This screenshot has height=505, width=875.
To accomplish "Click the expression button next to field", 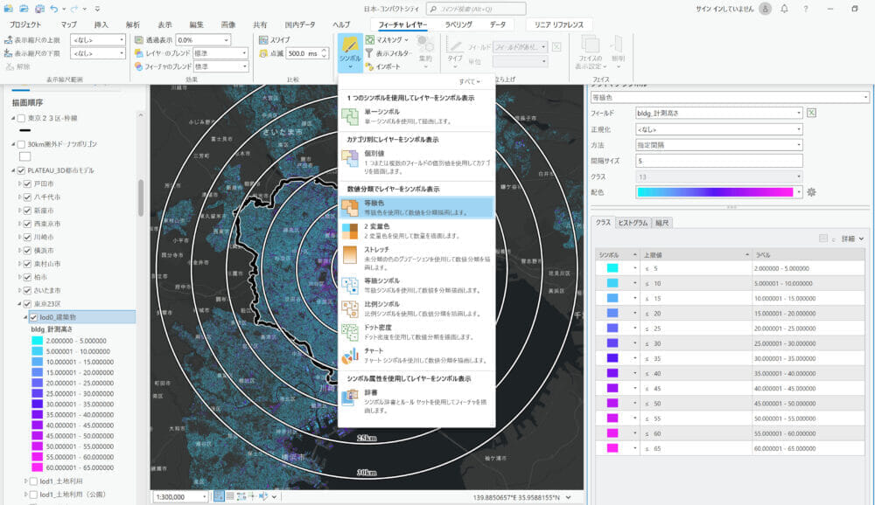I will [811, 113].
